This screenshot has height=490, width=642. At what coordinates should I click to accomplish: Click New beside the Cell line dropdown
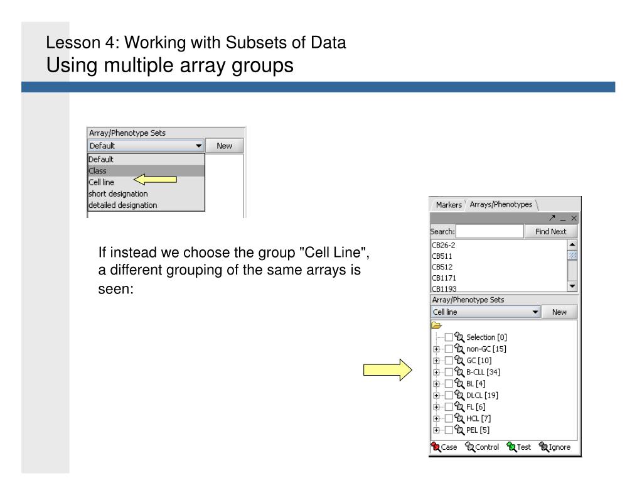559,312
